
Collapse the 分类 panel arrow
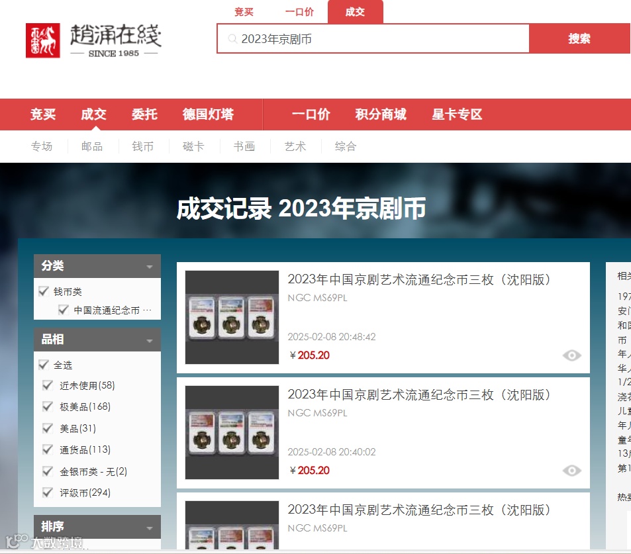coord(150,267)
